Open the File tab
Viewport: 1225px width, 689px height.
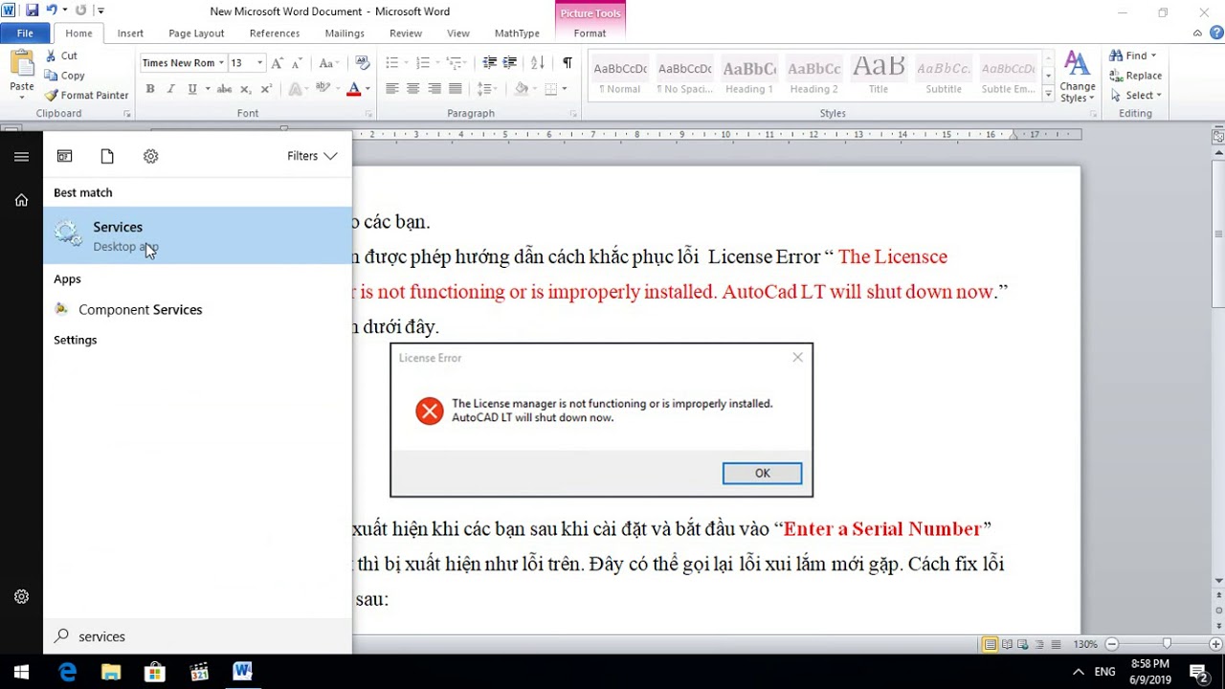(25, 33)
